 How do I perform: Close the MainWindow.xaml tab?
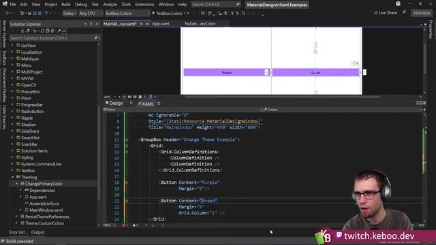point(147,24)
